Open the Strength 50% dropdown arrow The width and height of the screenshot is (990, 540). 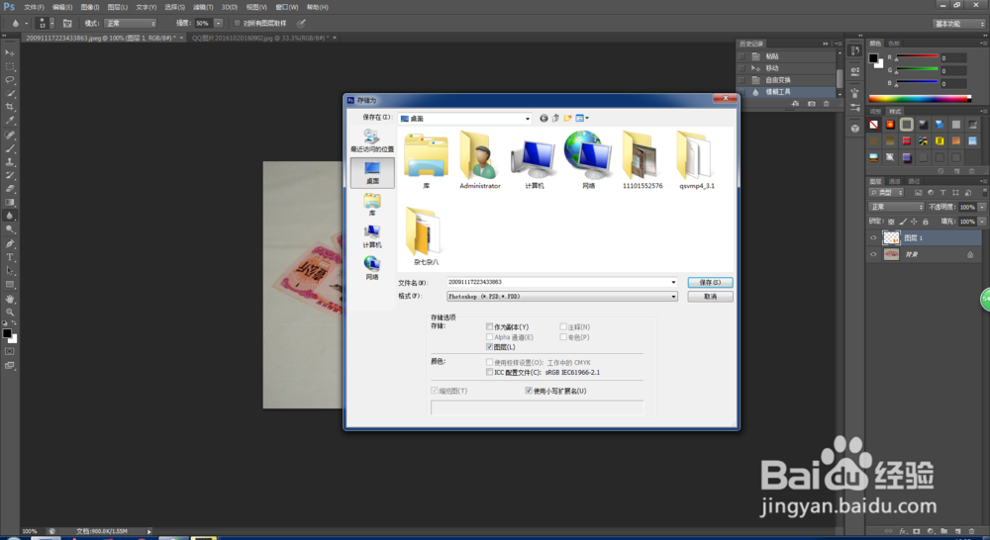point(219,24)
